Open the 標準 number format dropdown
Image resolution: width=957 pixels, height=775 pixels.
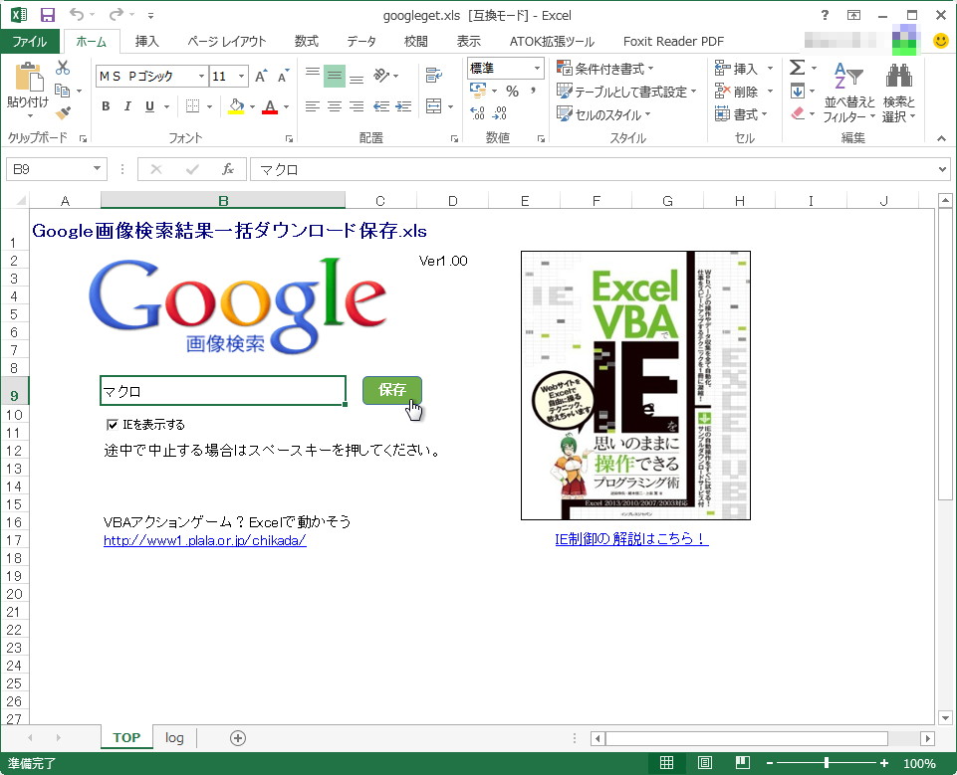537,68
